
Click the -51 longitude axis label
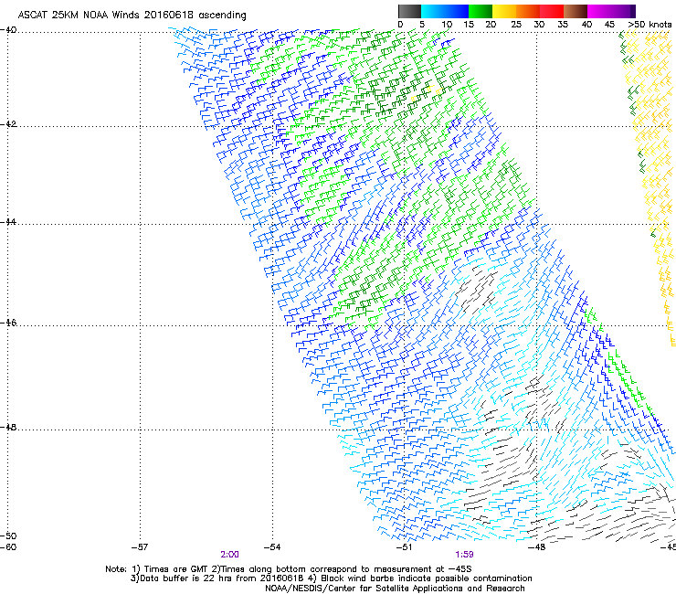pos(404,547)
